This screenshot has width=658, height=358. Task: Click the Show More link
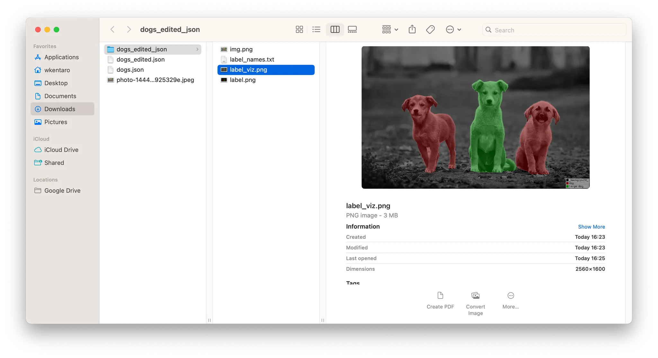(x=591, y=227)
